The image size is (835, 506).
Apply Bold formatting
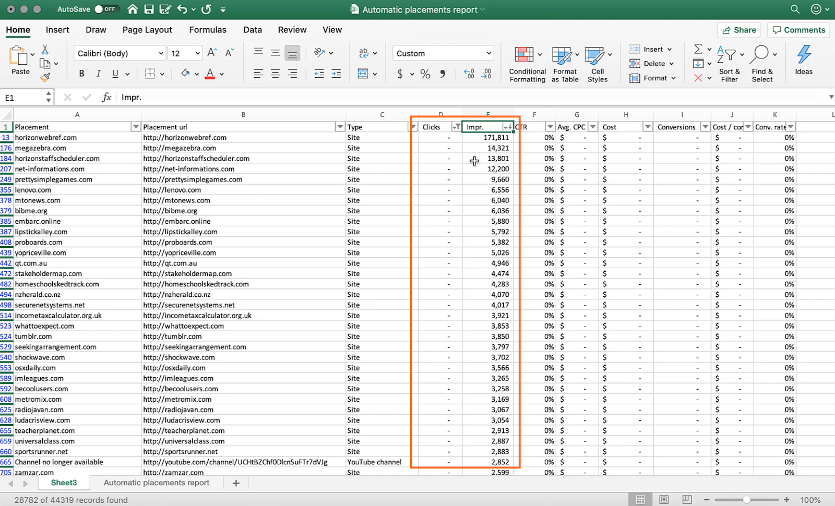click(81, 74)
